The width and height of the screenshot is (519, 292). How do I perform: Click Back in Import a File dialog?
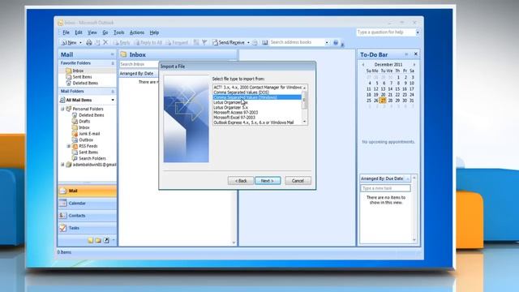241,181
